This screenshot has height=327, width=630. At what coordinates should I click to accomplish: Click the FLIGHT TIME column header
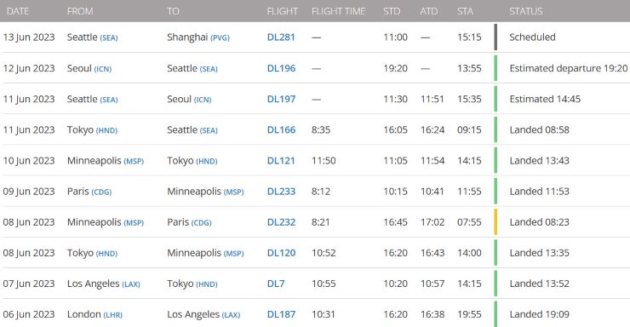(338, 11)
